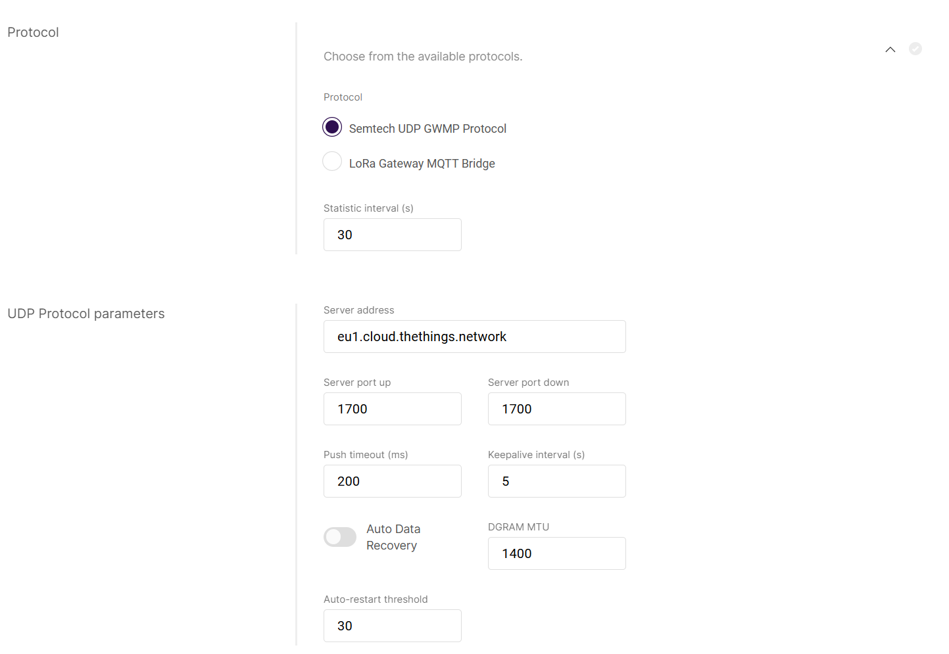Select LoRa Gateway MQTT Bridge radio
This screenshot has width=949, height=654.
pyautogui.click(x=332, y=161)
